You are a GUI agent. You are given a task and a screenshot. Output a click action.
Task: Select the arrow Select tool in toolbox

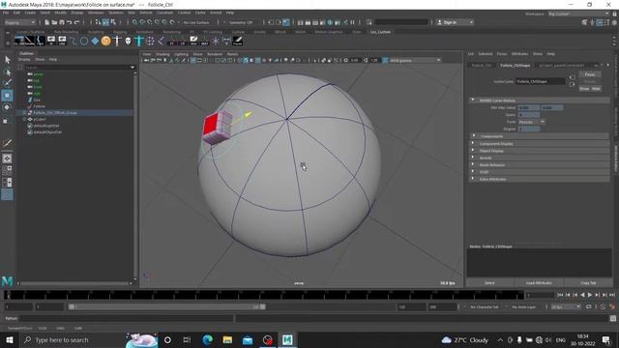point(7,60)
